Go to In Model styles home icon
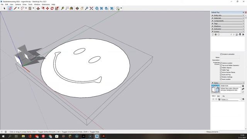The height and width of the screenshot is (139, 247). click(219, 99)
